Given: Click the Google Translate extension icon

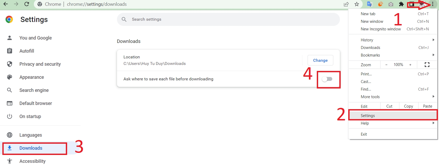Looking at the screenshot, I should (370, 4).
